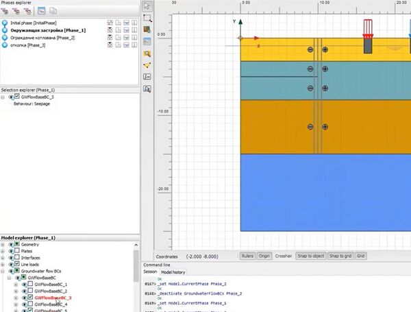Viewport: 411px width, 312px height.
Task: Select the arrow selection tool
Action: click(147, 5)
